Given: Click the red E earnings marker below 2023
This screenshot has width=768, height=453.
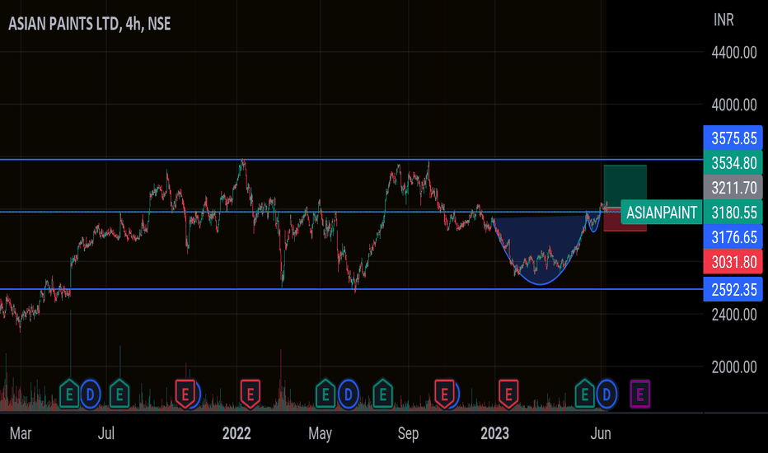Looking at the screenshot, I should point(508,394).
